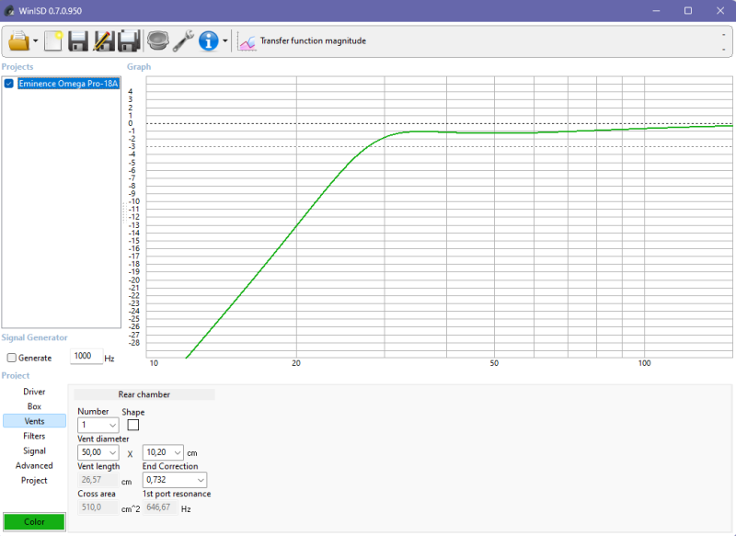736x536 pixels.
Task: Close the WinISD window
Action: 720,10
